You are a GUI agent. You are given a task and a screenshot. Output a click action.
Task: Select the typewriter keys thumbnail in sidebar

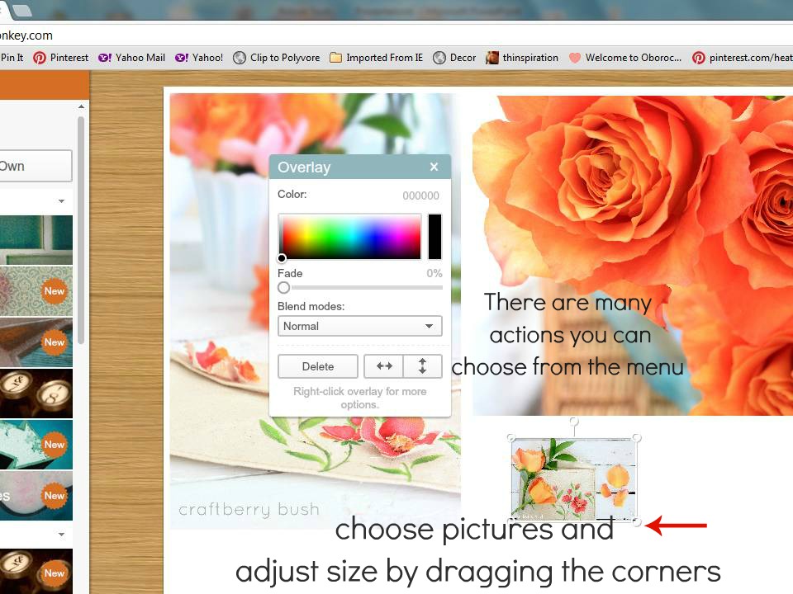36,393
